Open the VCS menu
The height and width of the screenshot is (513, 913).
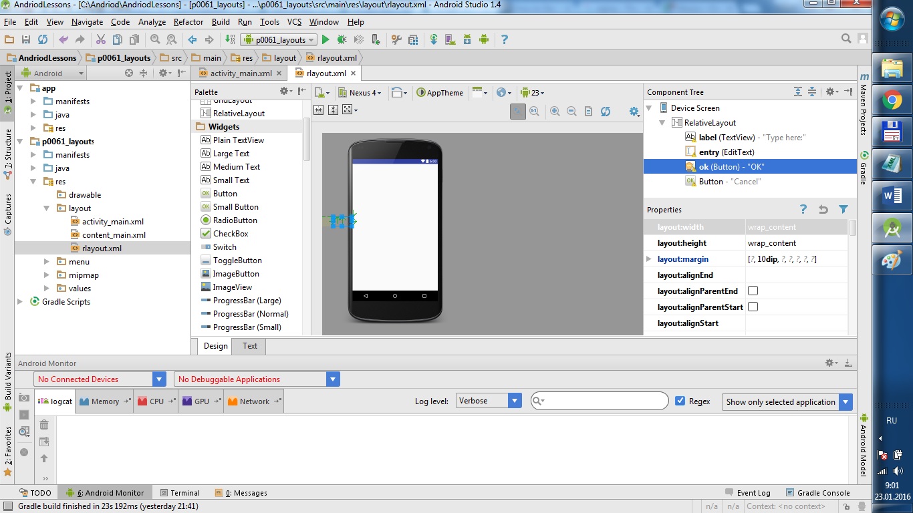295,22
